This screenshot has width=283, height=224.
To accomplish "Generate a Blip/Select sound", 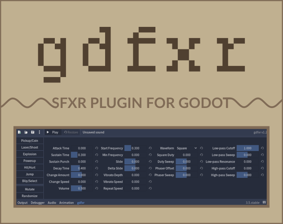I will tap(30, 181).
